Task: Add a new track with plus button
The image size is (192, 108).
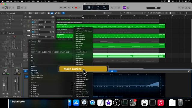Action: (25, 17)
